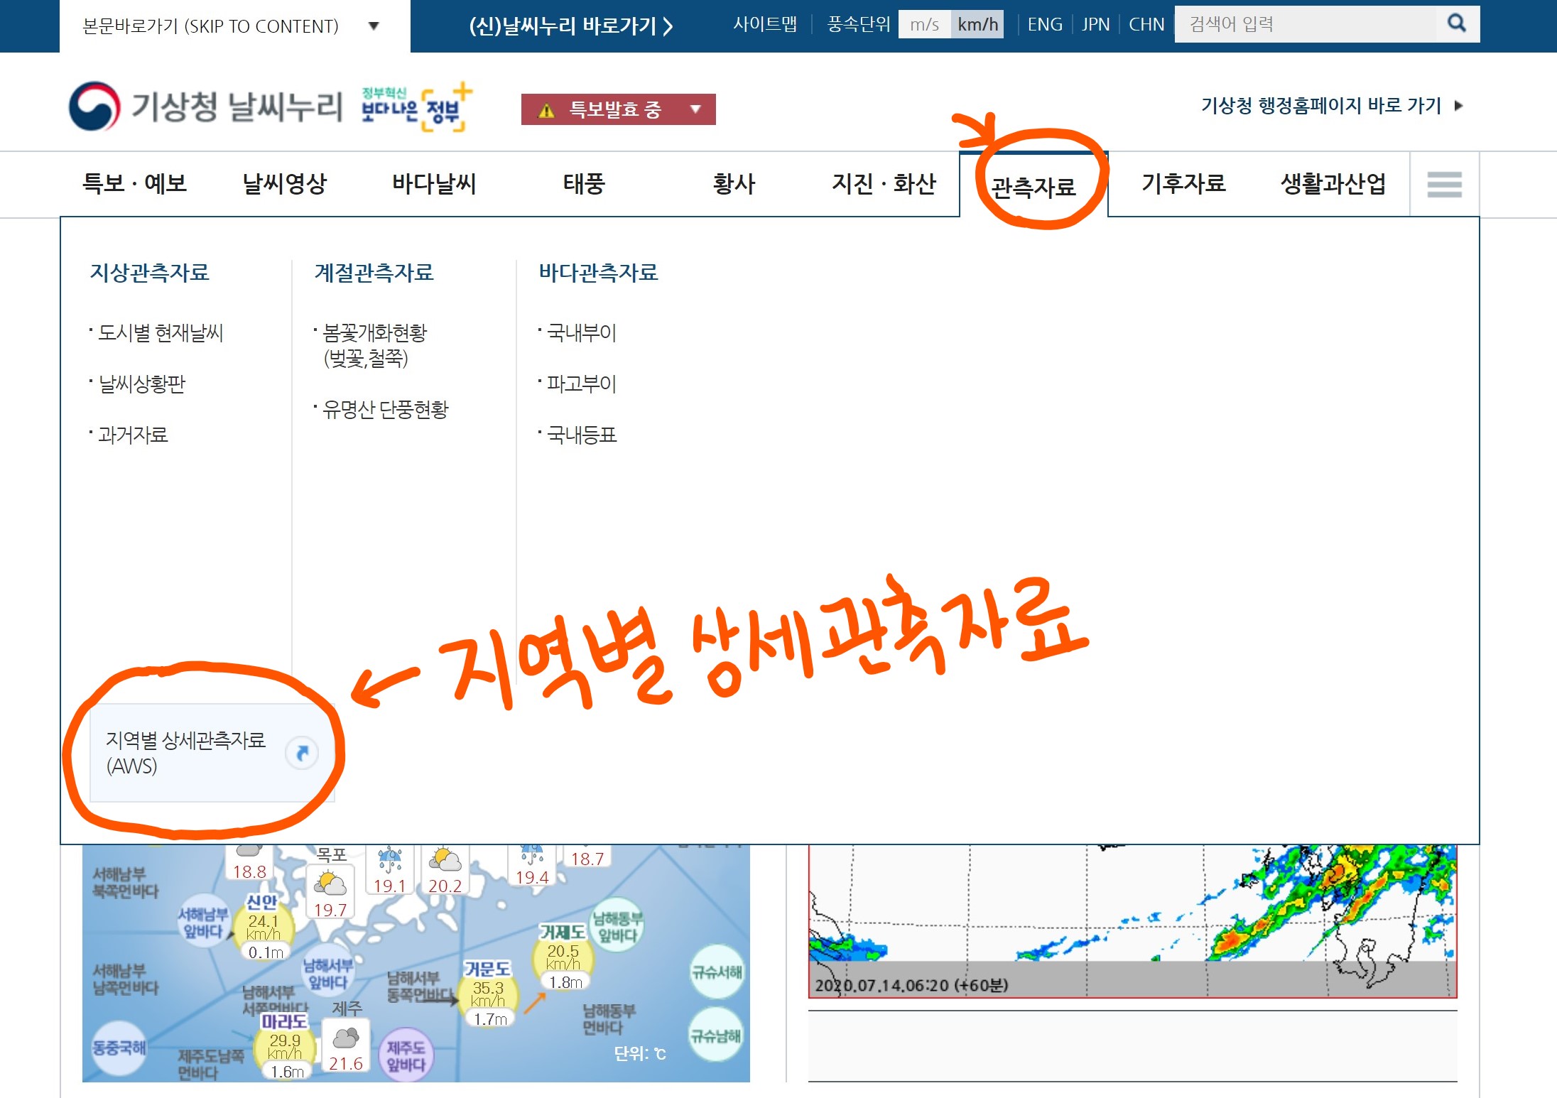Open the hamburger full-menu icon
Viewport: 1557px width, 1098px height.
coord(1444,185)
